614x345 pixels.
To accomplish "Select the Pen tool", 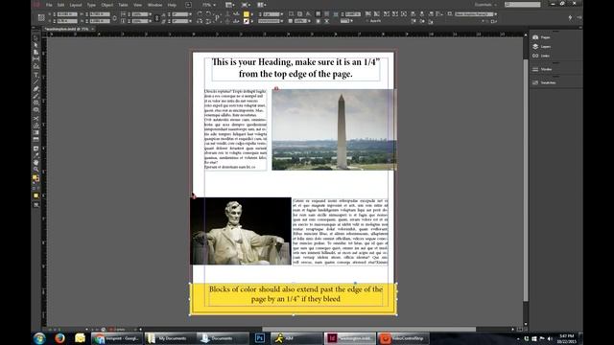I will (x=36, y=89).
